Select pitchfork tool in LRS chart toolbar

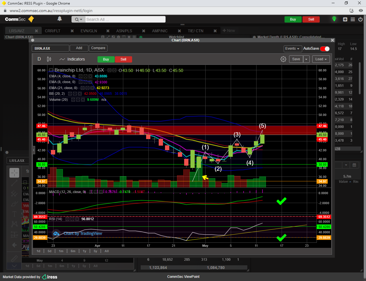tap(14, 194)
